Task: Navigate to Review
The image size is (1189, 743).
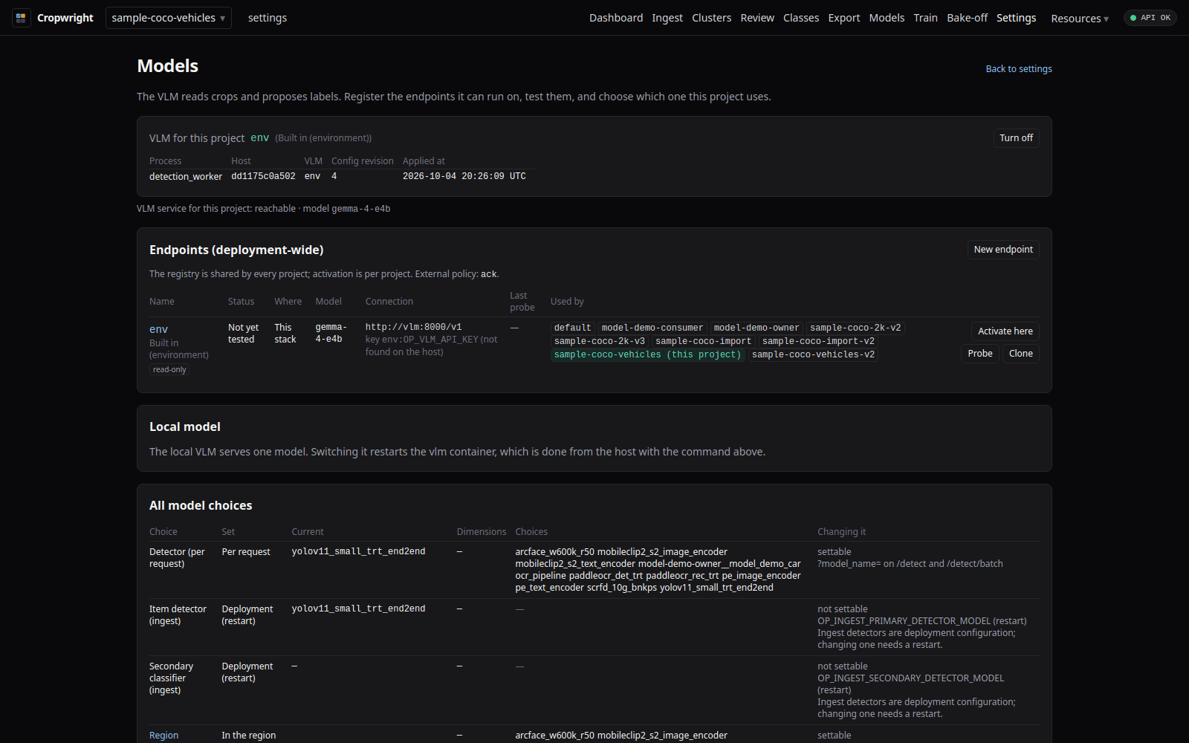Action: coord(757,18)
